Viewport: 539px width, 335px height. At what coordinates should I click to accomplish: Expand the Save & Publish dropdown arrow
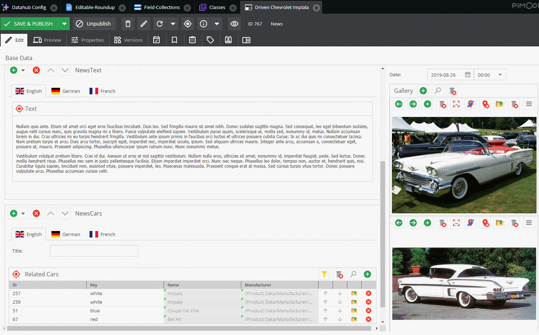tap(64, 24)
